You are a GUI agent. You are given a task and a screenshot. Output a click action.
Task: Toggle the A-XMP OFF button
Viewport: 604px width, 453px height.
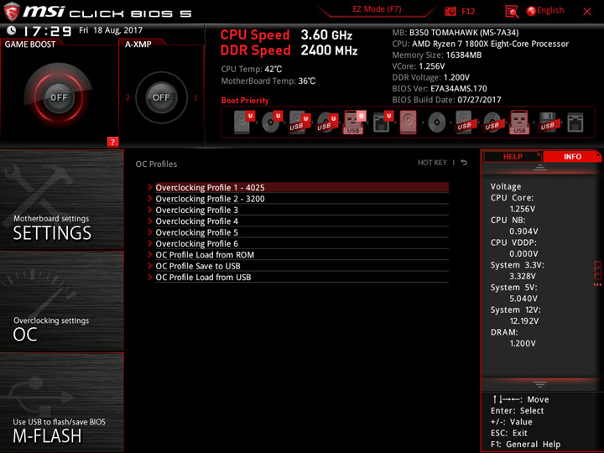click(161, 97)
